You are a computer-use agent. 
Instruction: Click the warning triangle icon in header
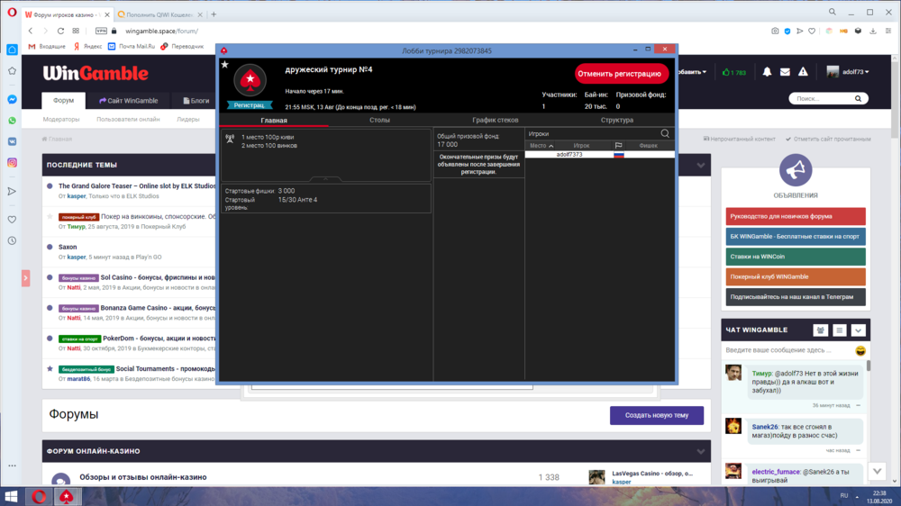pos(803,72)
